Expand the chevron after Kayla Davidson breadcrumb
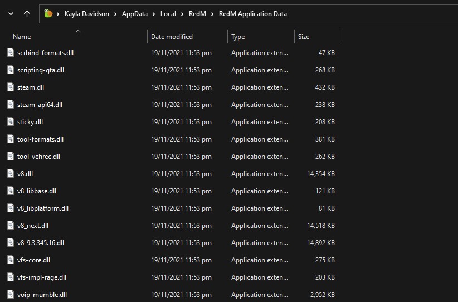The image size is (458, 302). click(x=115, y=14)
